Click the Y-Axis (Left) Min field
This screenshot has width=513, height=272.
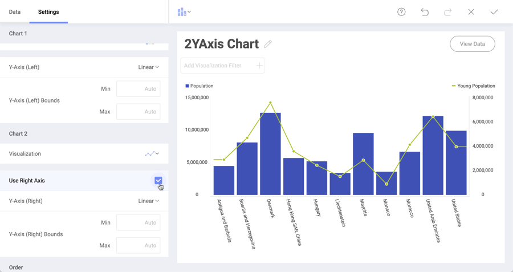139,89
